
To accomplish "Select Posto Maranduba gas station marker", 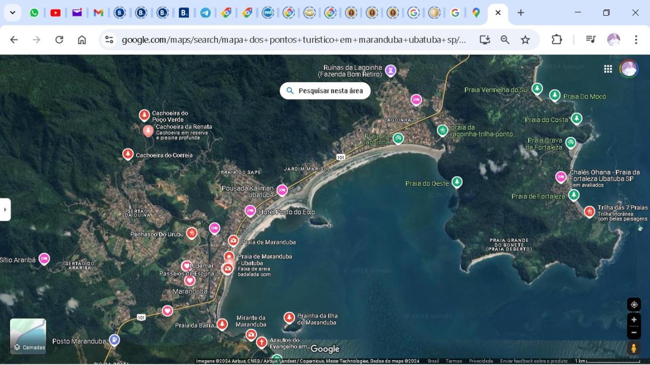I will click(114, 340).
